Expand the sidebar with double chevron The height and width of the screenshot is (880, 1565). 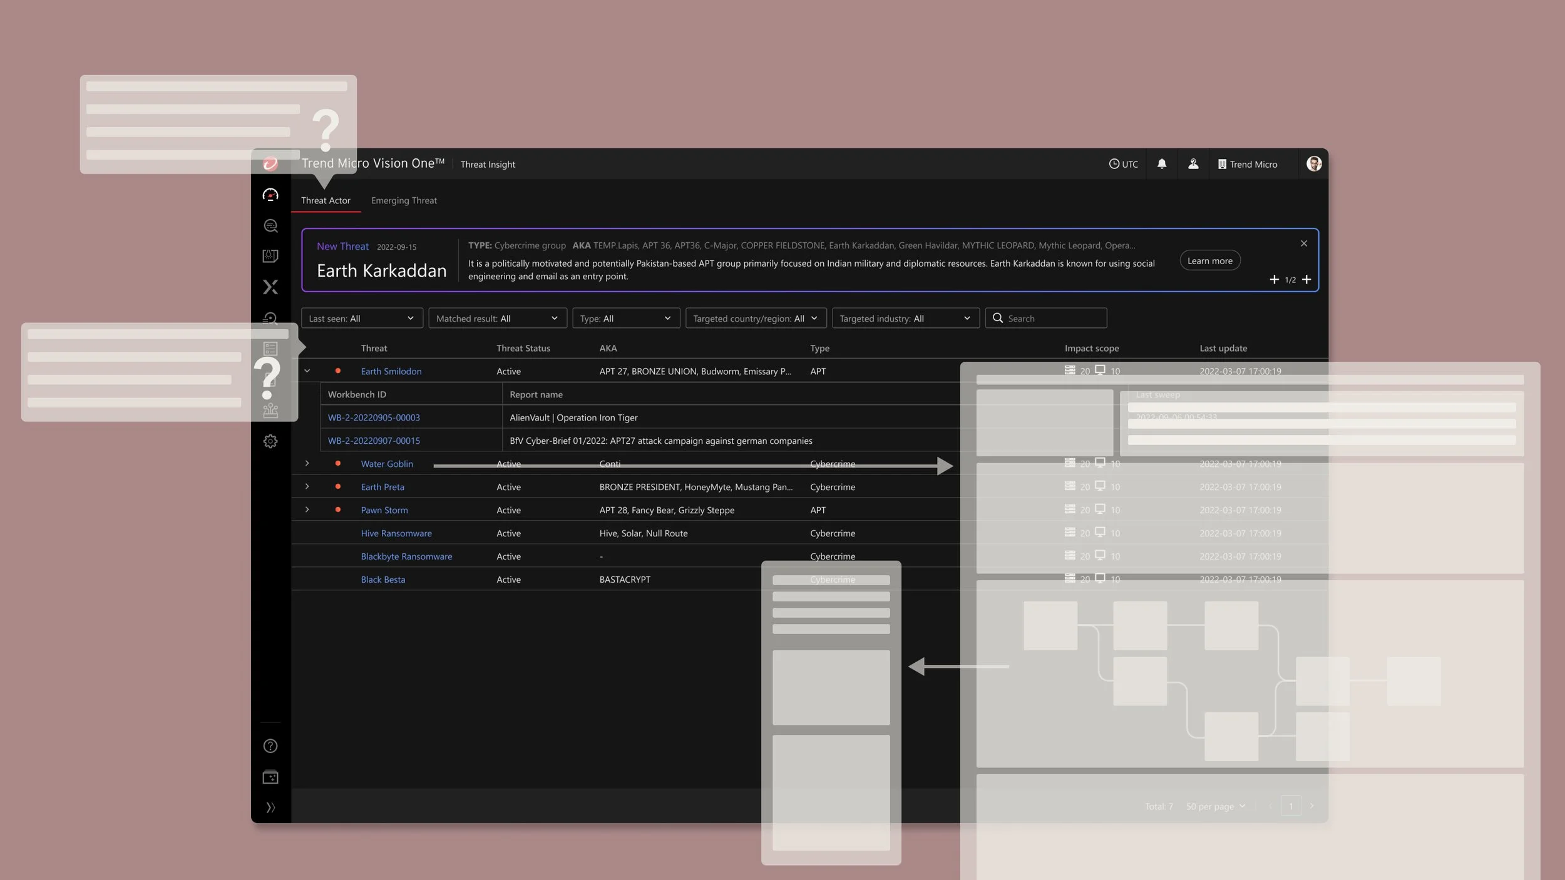pyautogui.click(x=270, y=807)
